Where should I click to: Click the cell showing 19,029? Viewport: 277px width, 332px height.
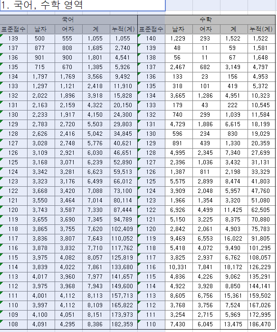point(261,134)
